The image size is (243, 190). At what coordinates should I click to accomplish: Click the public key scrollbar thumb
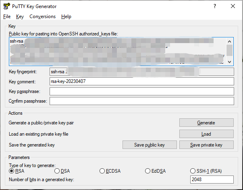[x=230, y=50]
